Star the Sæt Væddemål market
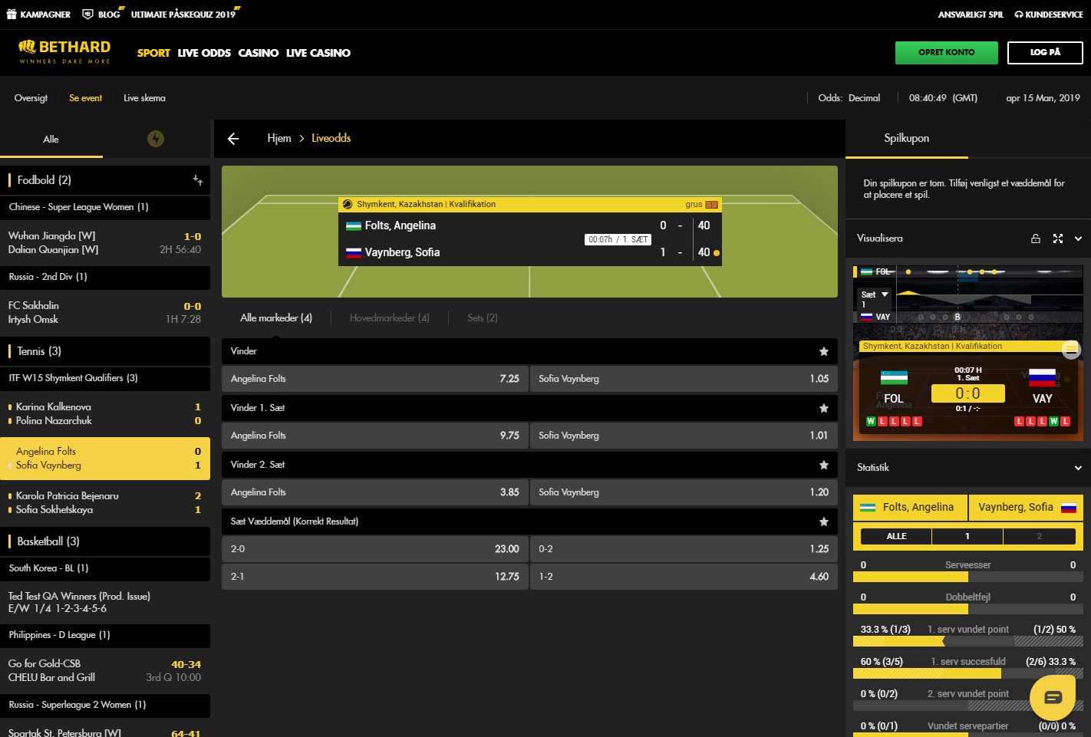 pos(824,521)
